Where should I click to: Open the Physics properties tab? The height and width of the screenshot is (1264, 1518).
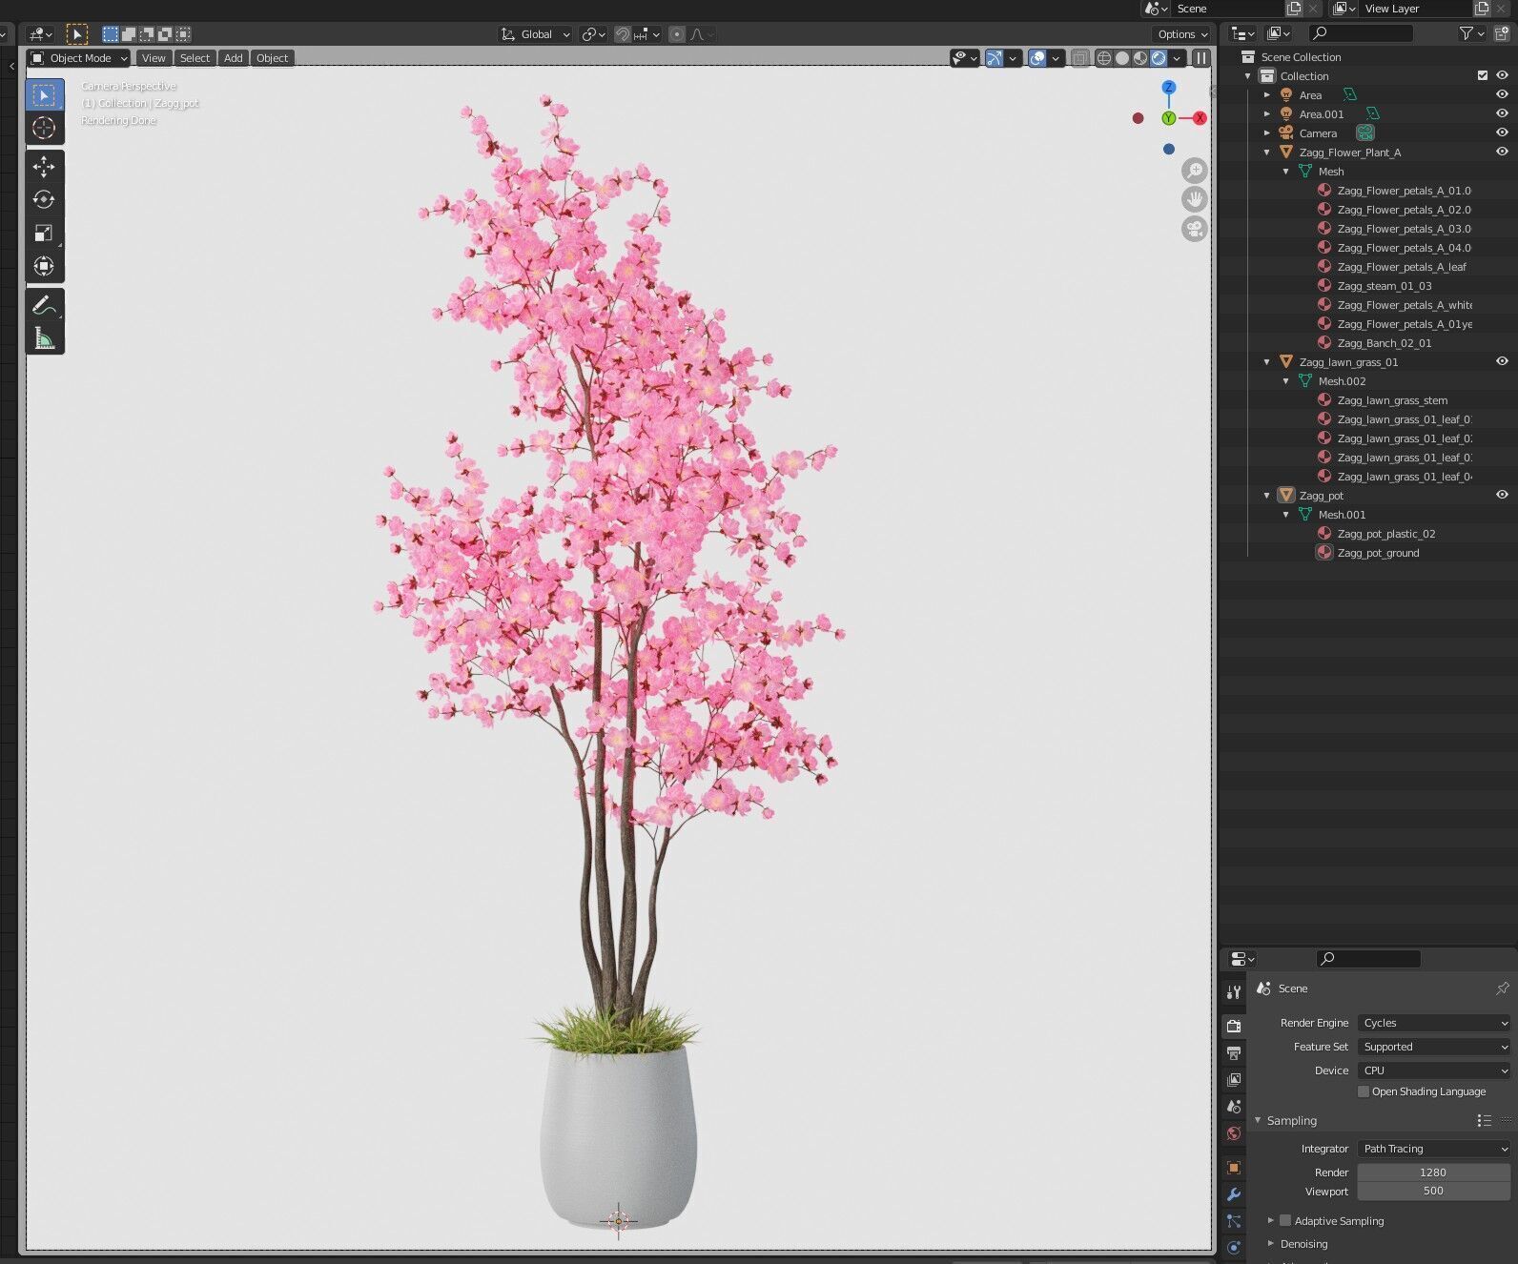coord(1234,1248)
